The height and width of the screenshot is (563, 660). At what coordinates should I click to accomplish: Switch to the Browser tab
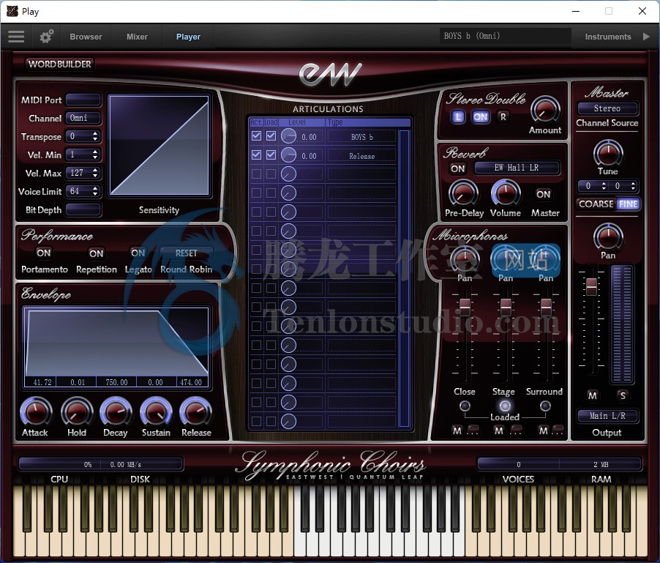point(86,37)
